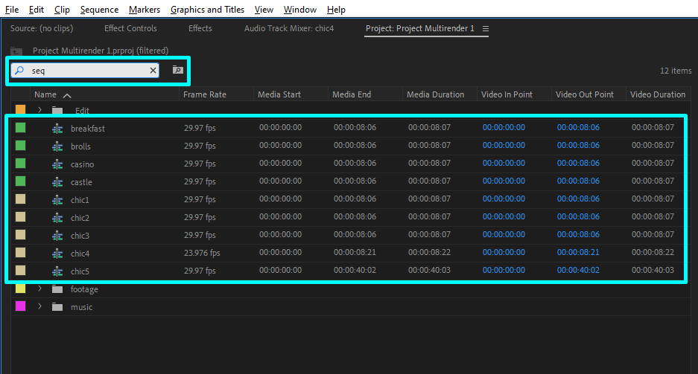Click the navigate-up folder icon beside project name

(16, 51)
